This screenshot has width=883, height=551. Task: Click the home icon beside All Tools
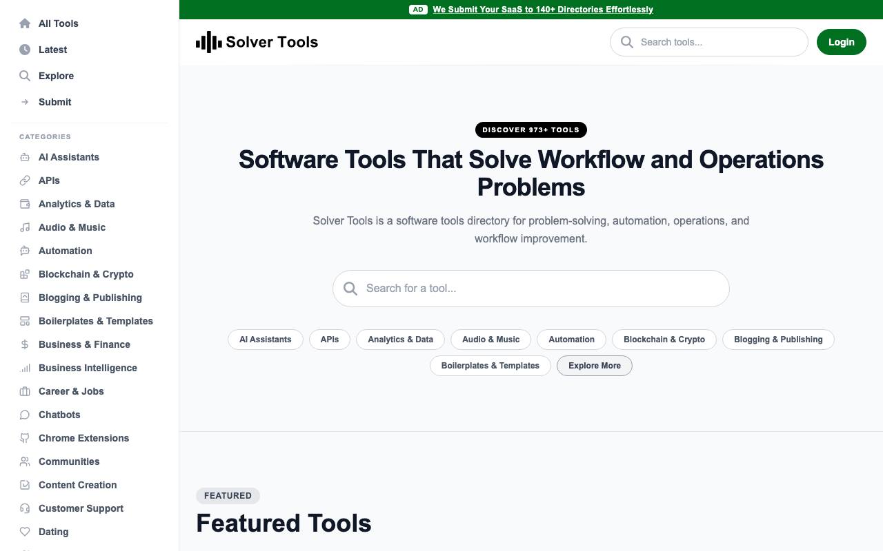coord(25,23)
